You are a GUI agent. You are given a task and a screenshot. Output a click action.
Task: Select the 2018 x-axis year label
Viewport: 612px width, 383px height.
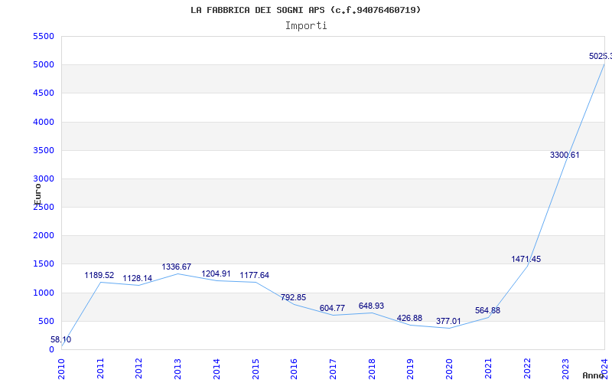coord(372,369)
